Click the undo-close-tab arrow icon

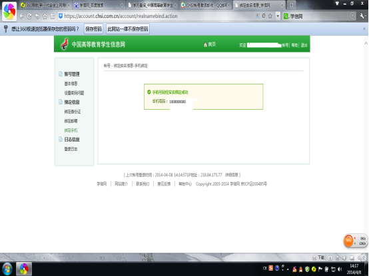37,16
